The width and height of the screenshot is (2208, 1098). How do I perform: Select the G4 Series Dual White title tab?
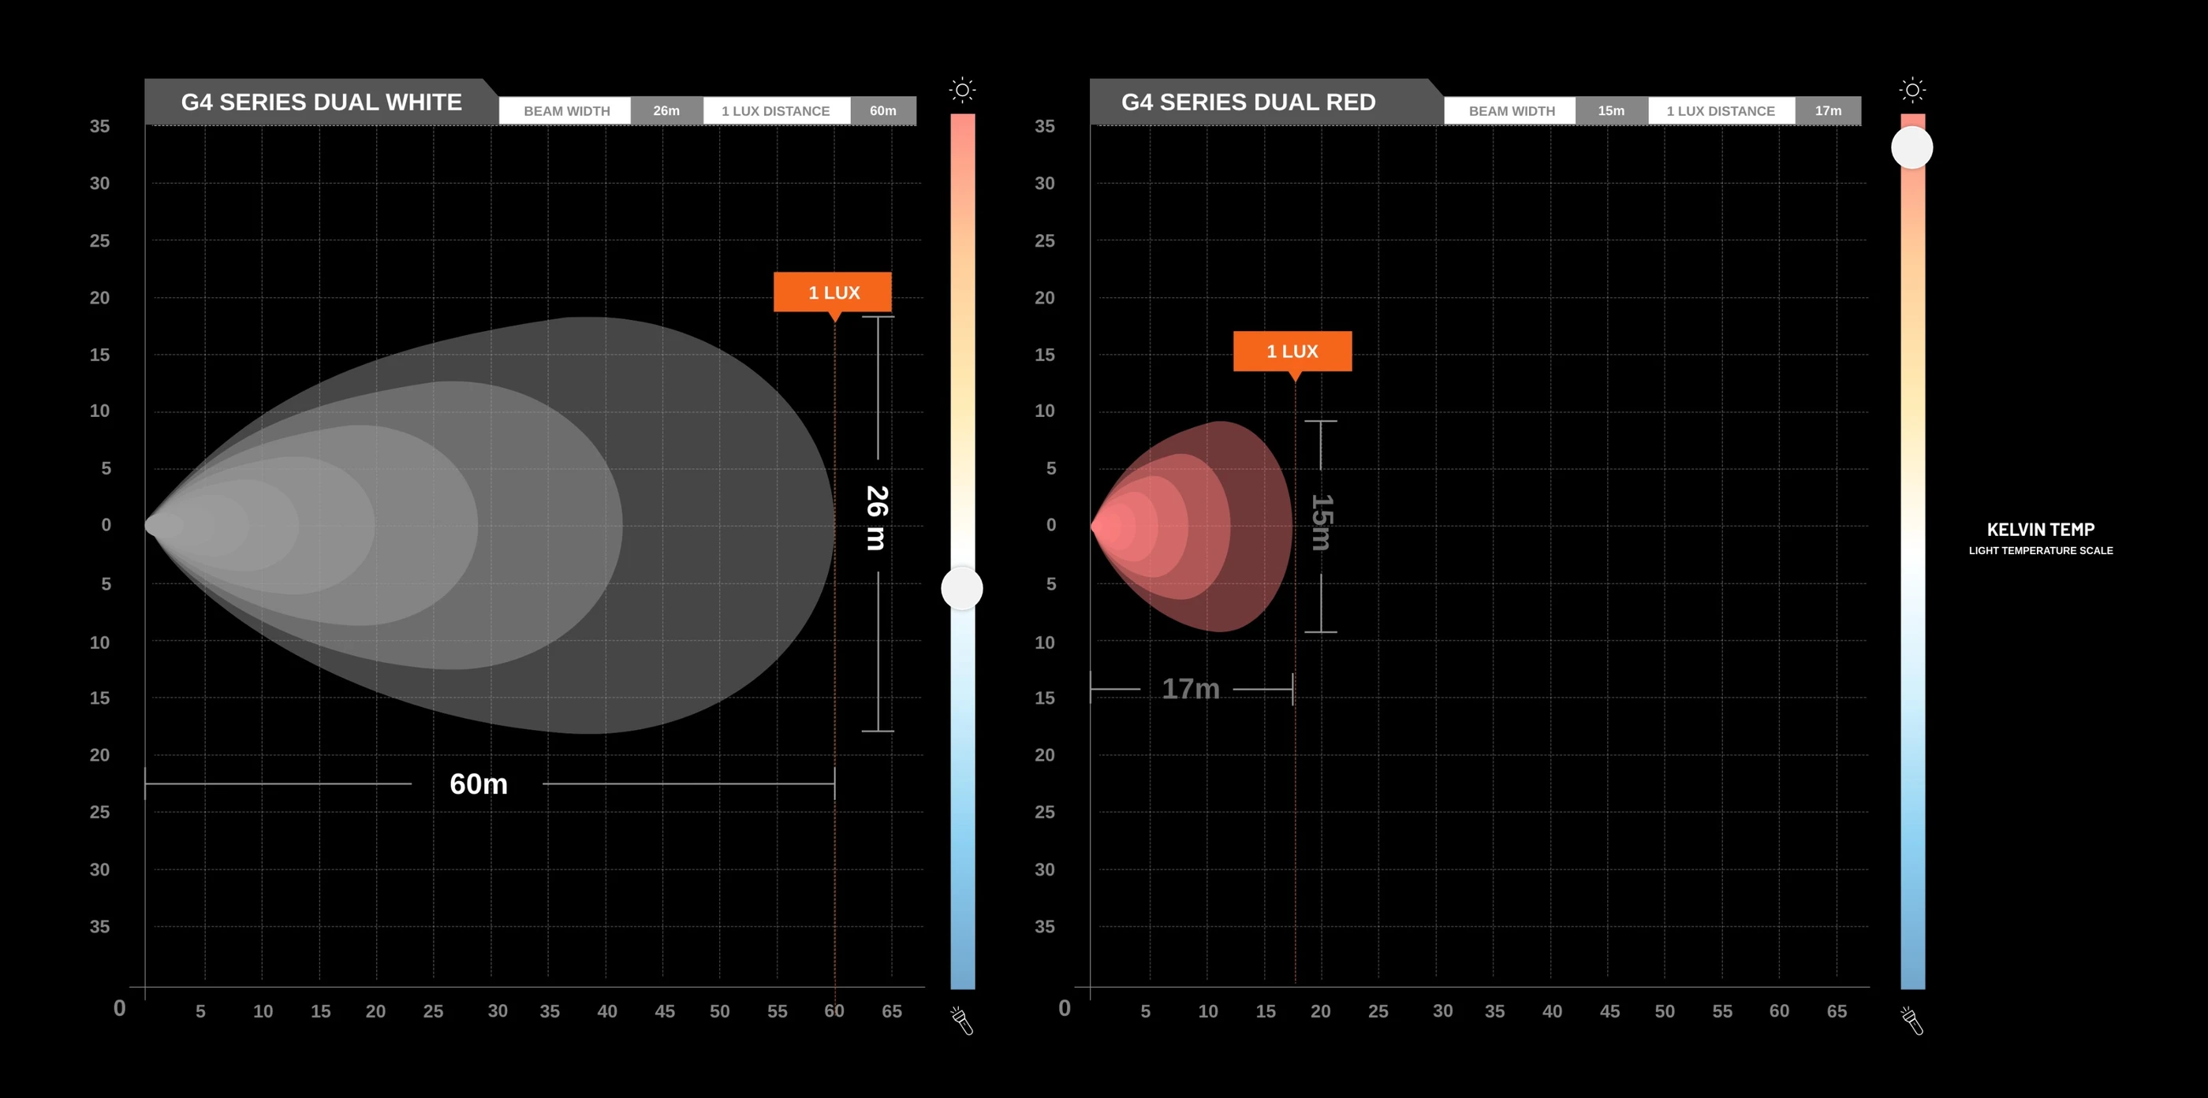pyautogui.click(x=322, y=102)
